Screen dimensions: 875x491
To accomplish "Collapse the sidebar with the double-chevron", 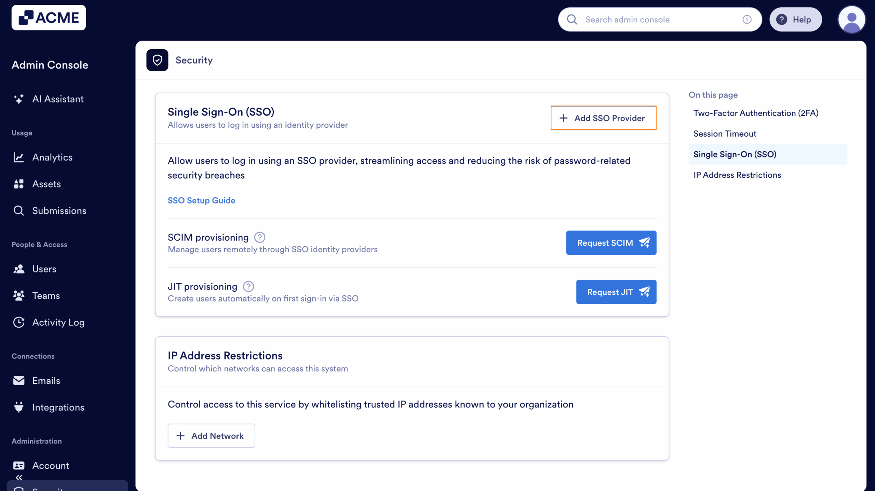I will click(19, 477).
